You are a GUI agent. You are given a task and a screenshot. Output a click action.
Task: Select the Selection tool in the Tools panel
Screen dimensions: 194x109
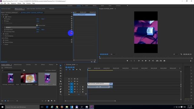pos(61,65)
